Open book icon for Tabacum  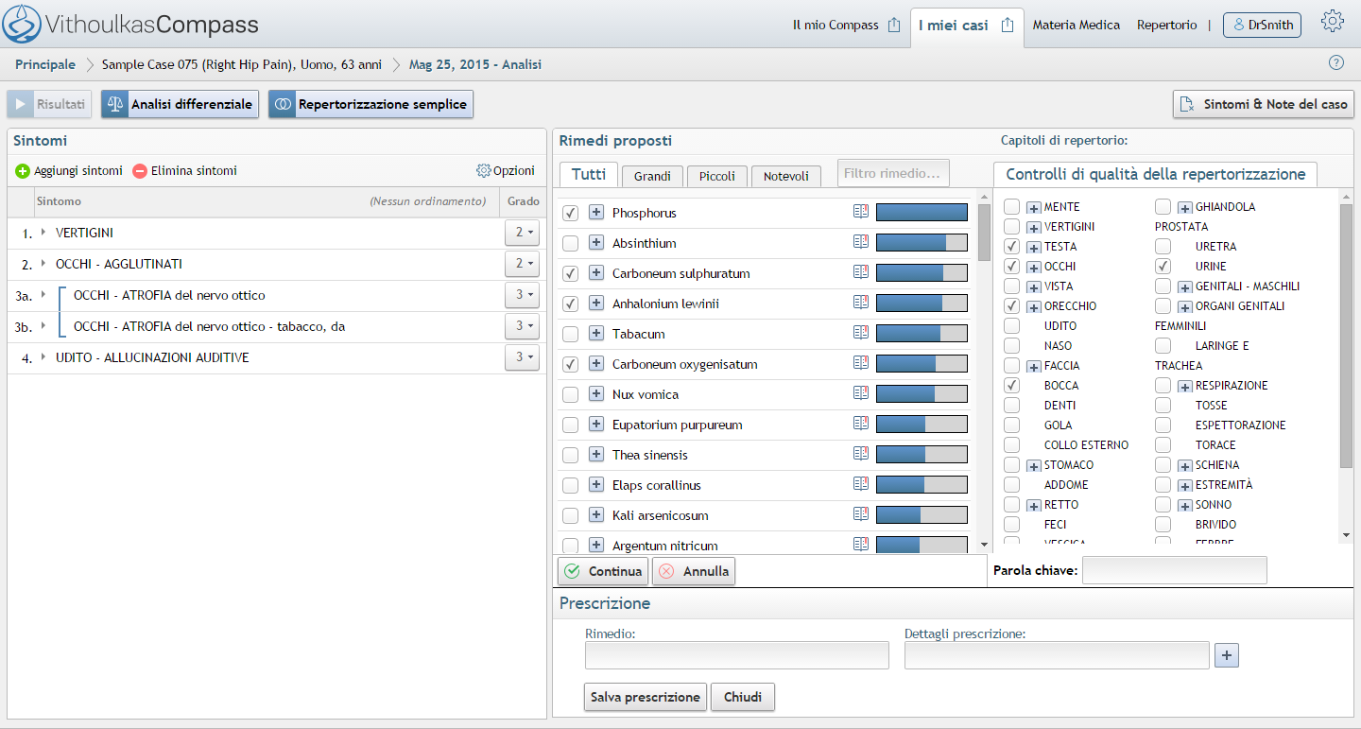point(860,333)
